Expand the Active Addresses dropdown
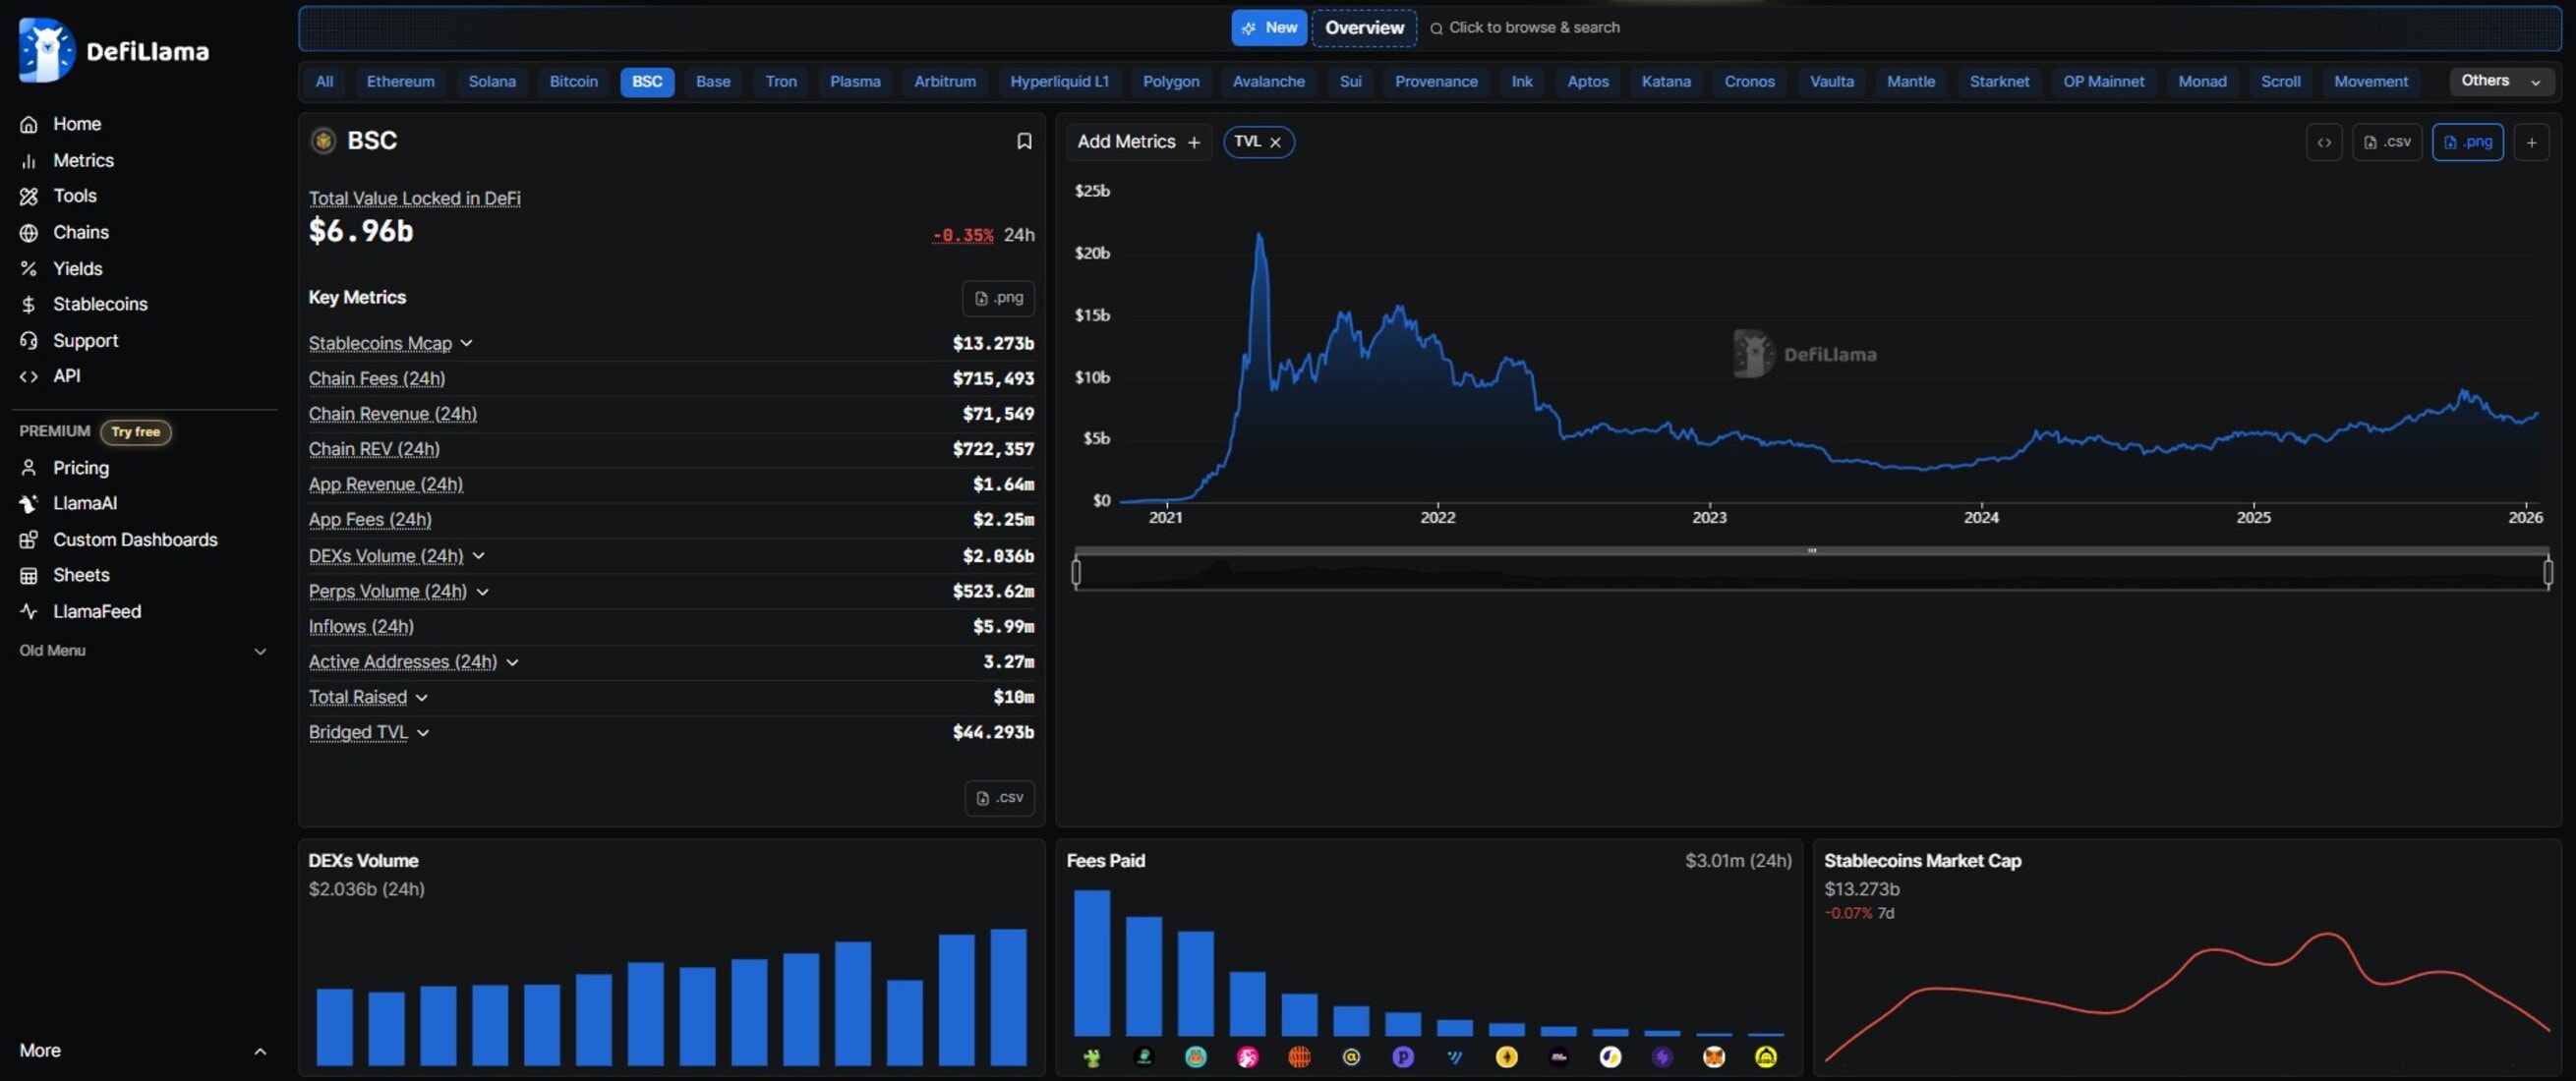Viewport: 2576px width, 1081px height. coord(514,661)
